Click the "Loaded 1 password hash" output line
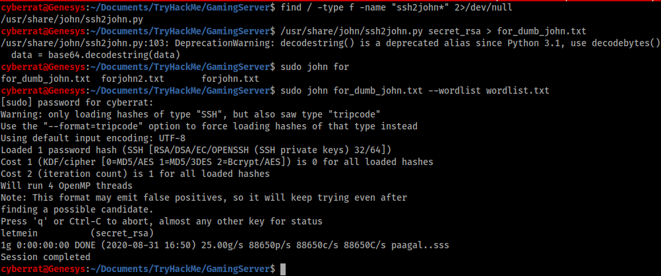This screenshot has height=276, width=661. [x=197, y=150]
